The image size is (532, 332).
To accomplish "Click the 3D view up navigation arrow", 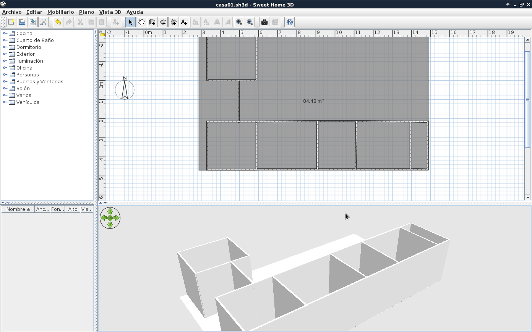I will pyautogui.click(x=110, y=211).
